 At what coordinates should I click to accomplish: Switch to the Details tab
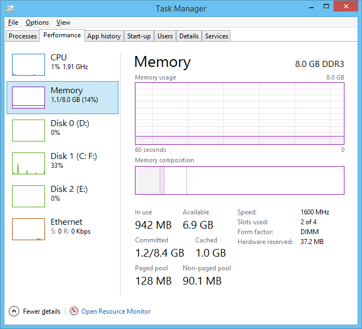[x=189, y=36]
